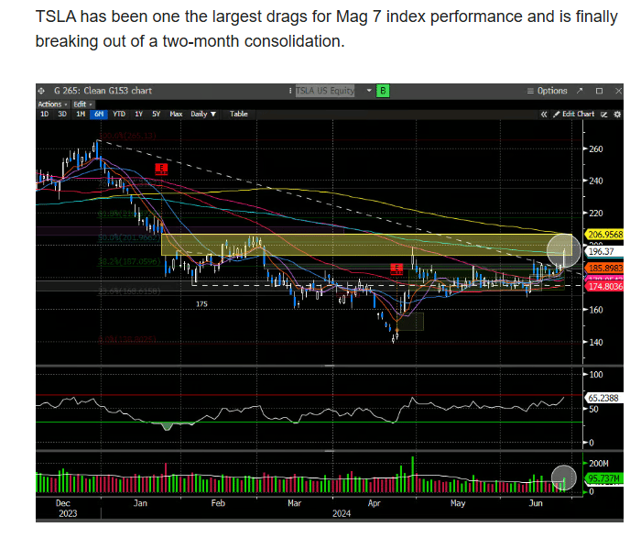Select the Max time range

tap(176, 115)
